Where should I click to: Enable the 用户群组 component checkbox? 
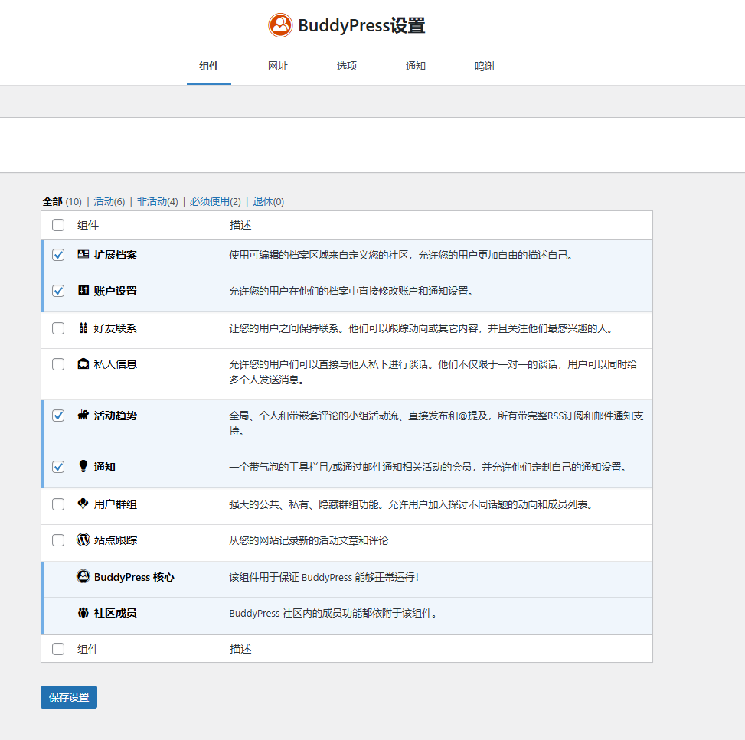[58, 504]
